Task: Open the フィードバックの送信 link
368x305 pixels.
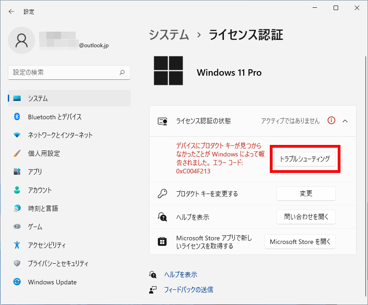Action: click(x=189, y=290)
